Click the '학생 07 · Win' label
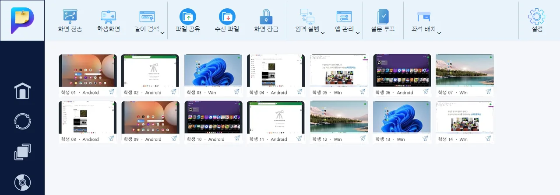 453,92
